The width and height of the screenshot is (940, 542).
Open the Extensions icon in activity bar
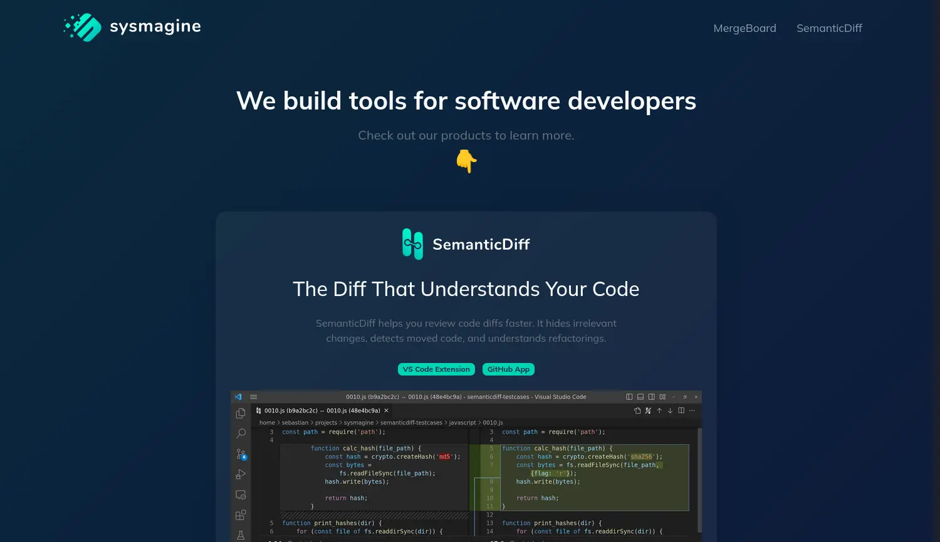tap(241, 515)
